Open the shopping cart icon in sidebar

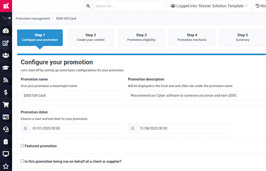click(6, 105)
